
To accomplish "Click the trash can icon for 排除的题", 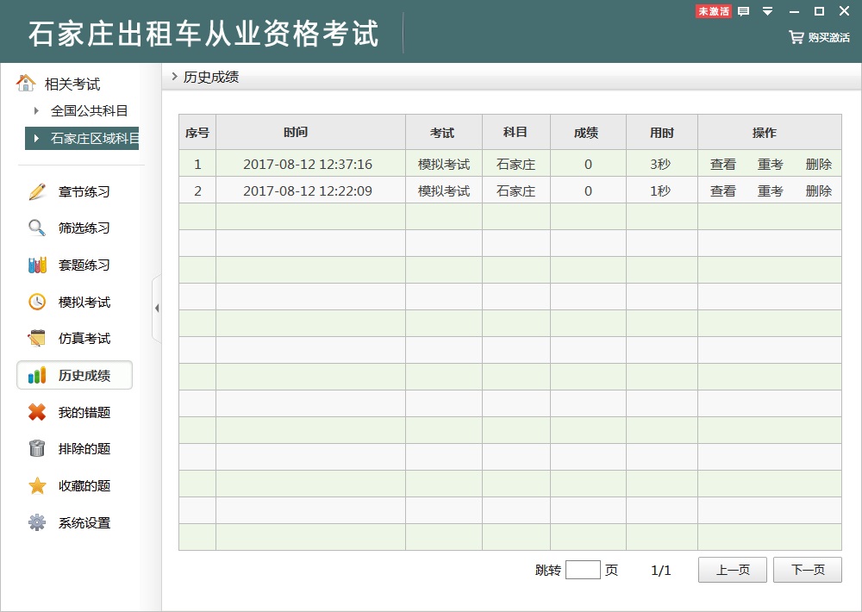I will coord(37,448).
